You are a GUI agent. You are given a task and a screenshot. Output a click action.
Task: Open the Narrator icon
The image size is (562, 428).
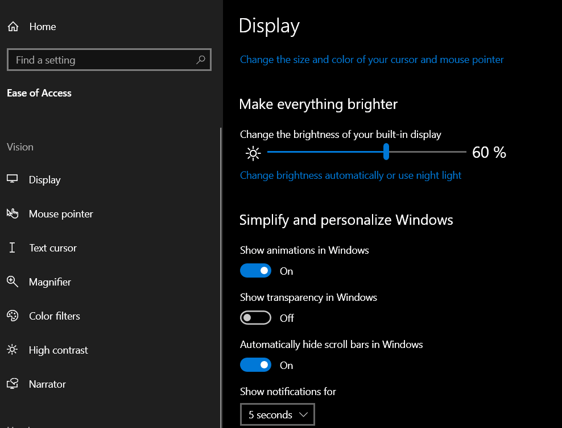point(13,384)
